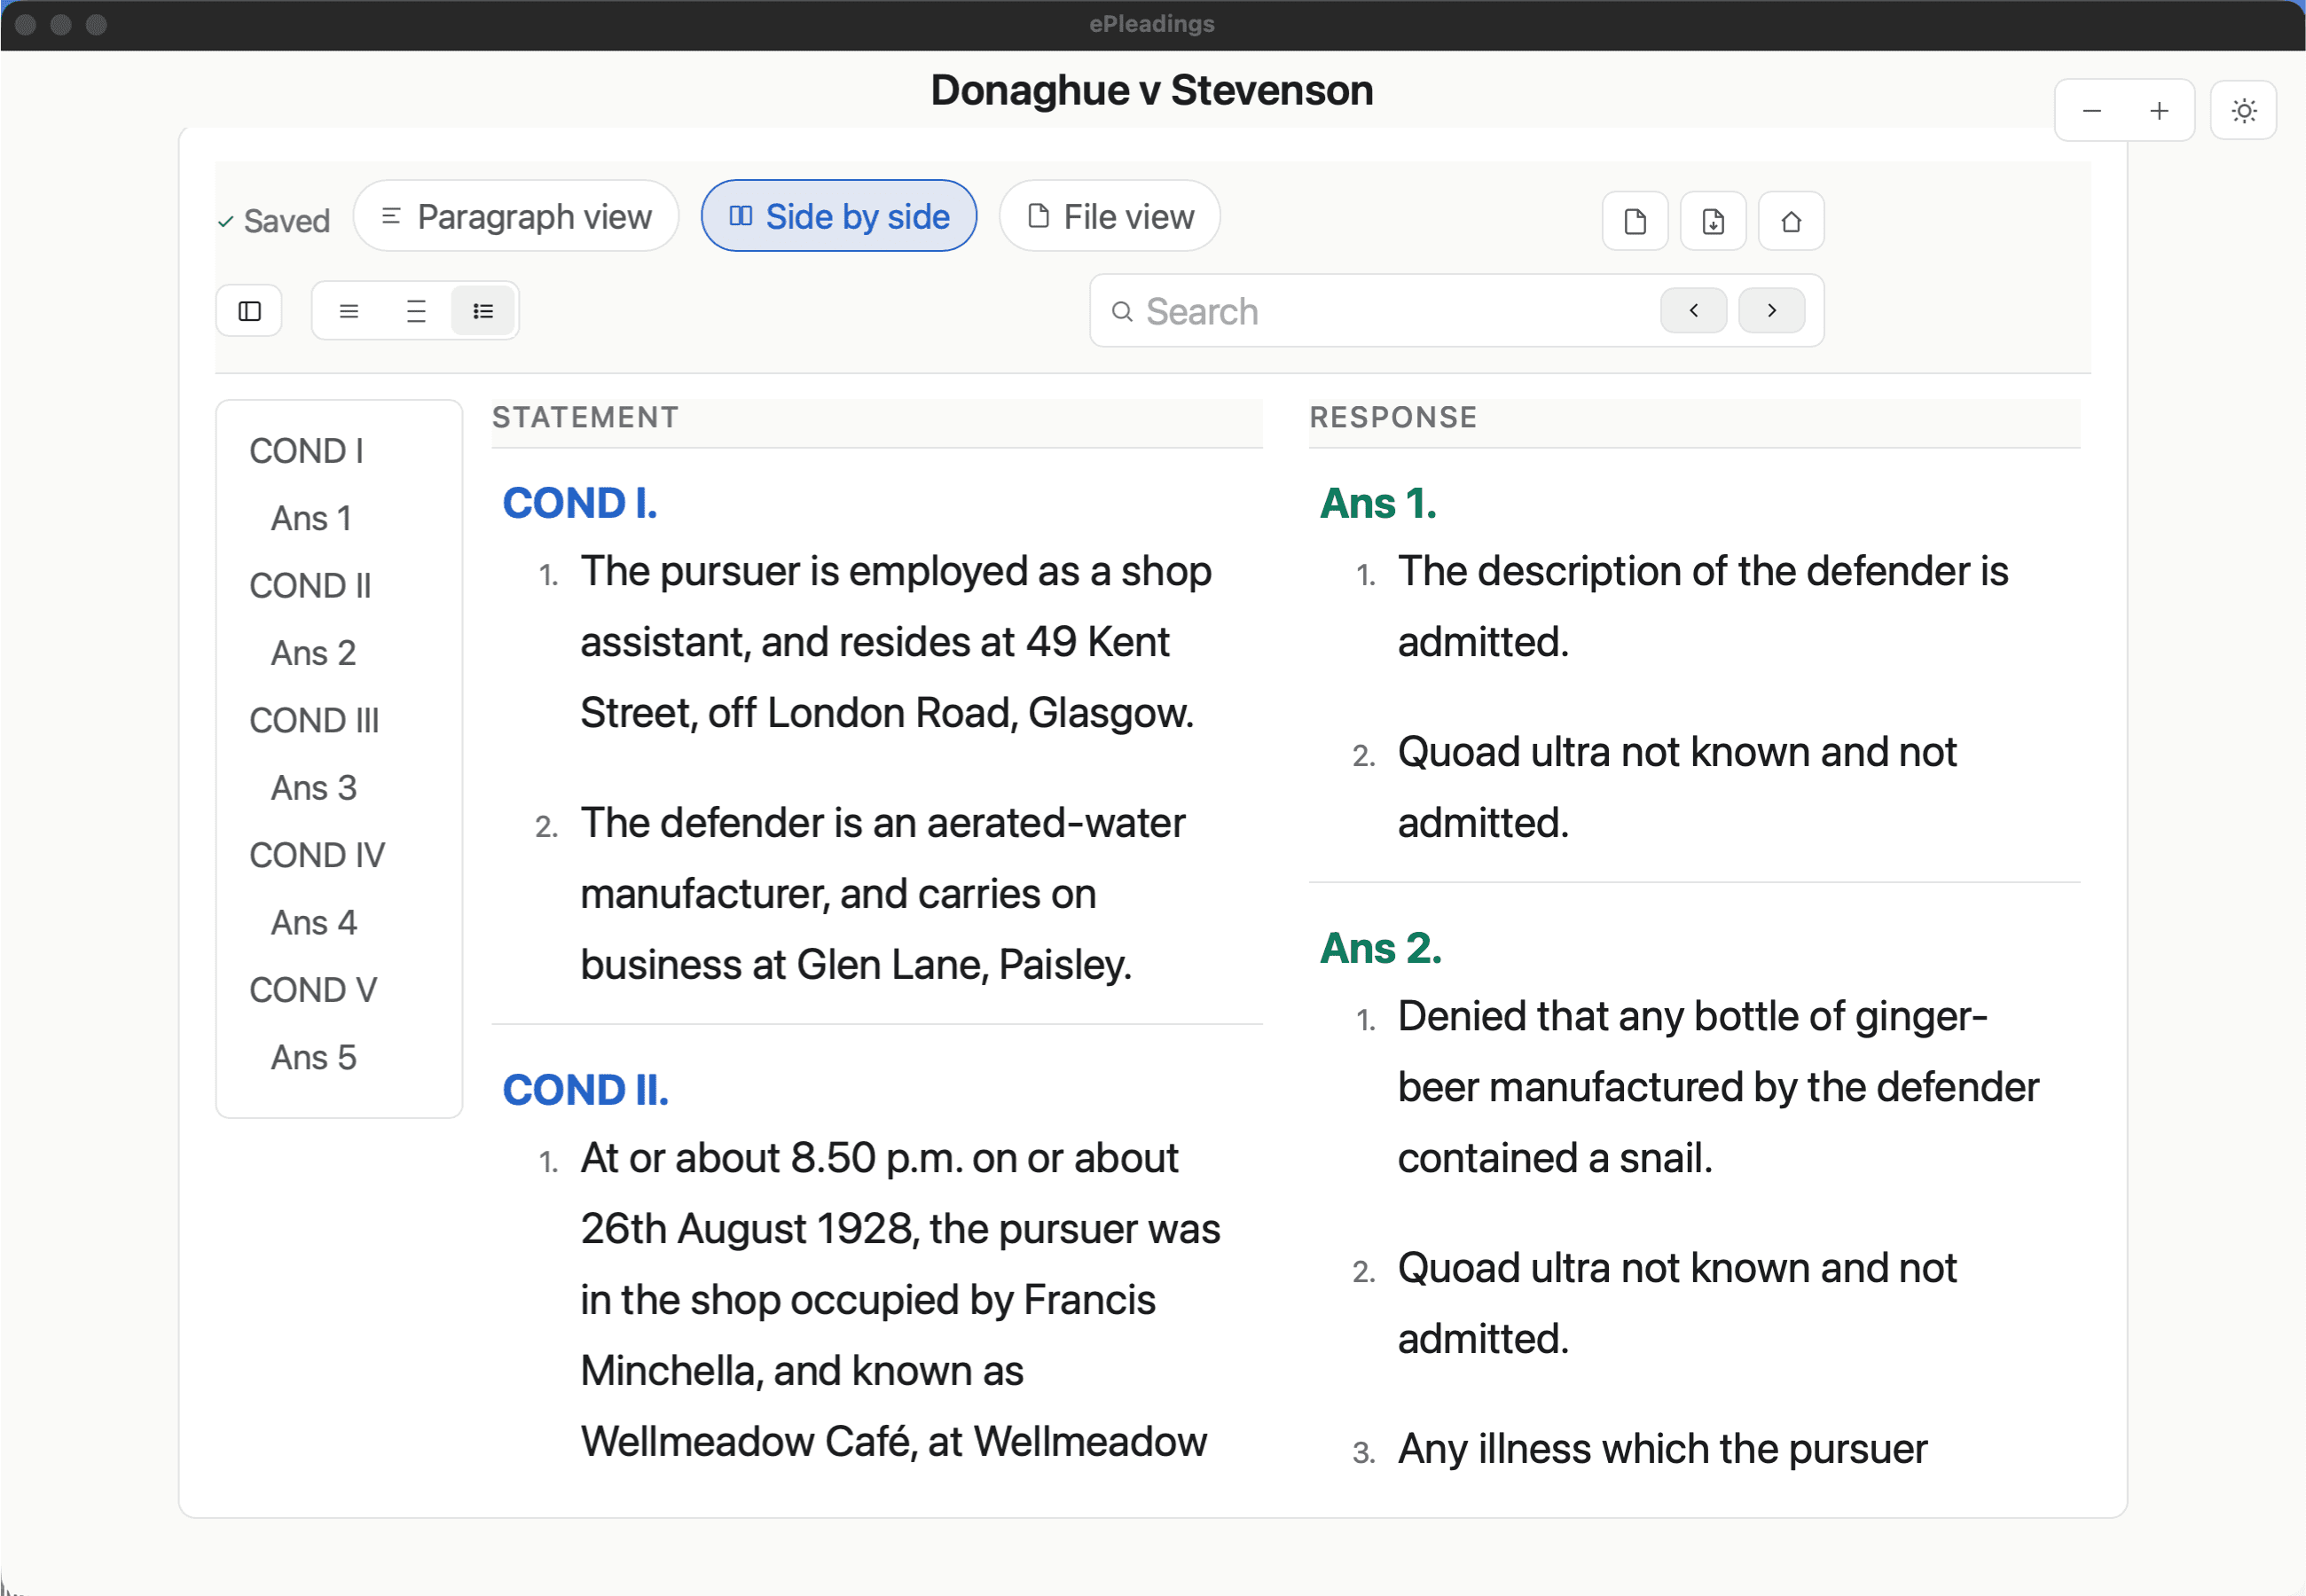The width and height of the screenshot is (2306, 1596).
Task: Switch to Paragraph view
Action: [516, 216]
